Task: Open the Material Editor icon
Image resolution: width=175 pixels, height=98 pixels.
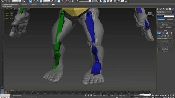Action: (x=115, y=1)
